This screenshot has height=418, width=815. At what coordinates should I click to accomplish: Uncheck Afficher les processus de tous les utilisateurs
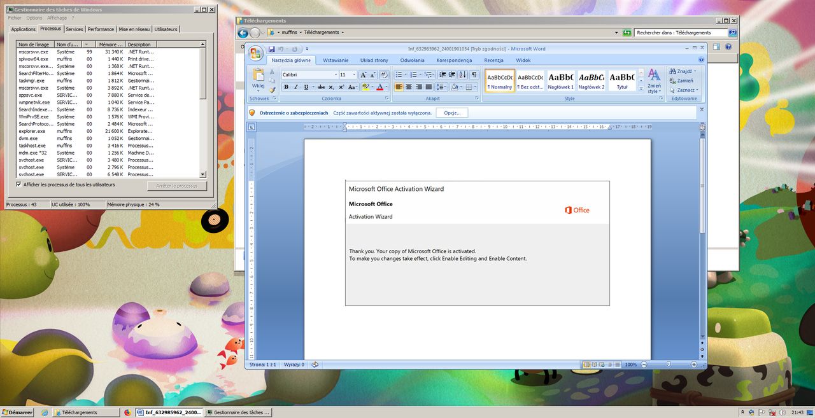(18, 185)
